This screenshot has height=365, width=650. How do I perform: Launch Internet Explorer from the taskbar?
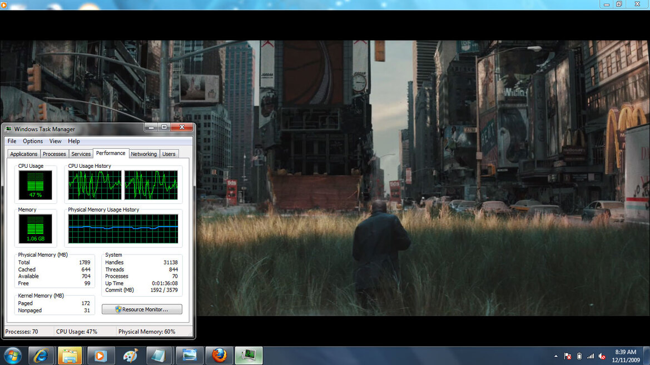(x=41, y=356)
